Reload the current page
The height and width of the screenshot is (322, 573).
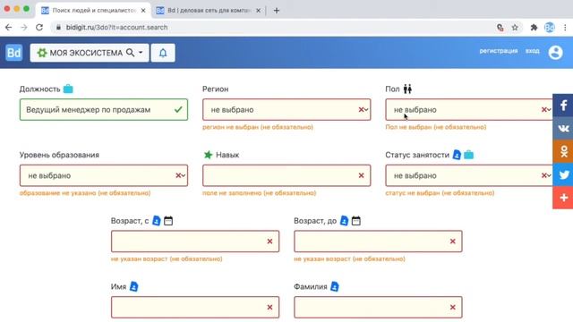(39, 28)
